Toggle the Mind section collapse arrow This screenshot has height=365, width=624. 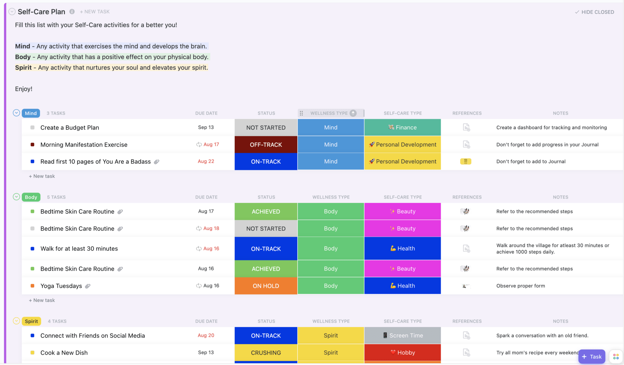(x=16, y=113)
